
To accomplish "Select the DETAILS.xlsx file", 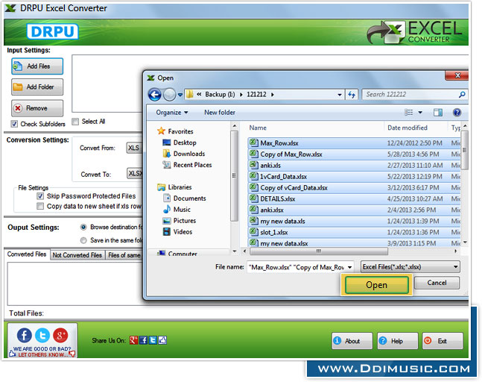I will [354, 199].
